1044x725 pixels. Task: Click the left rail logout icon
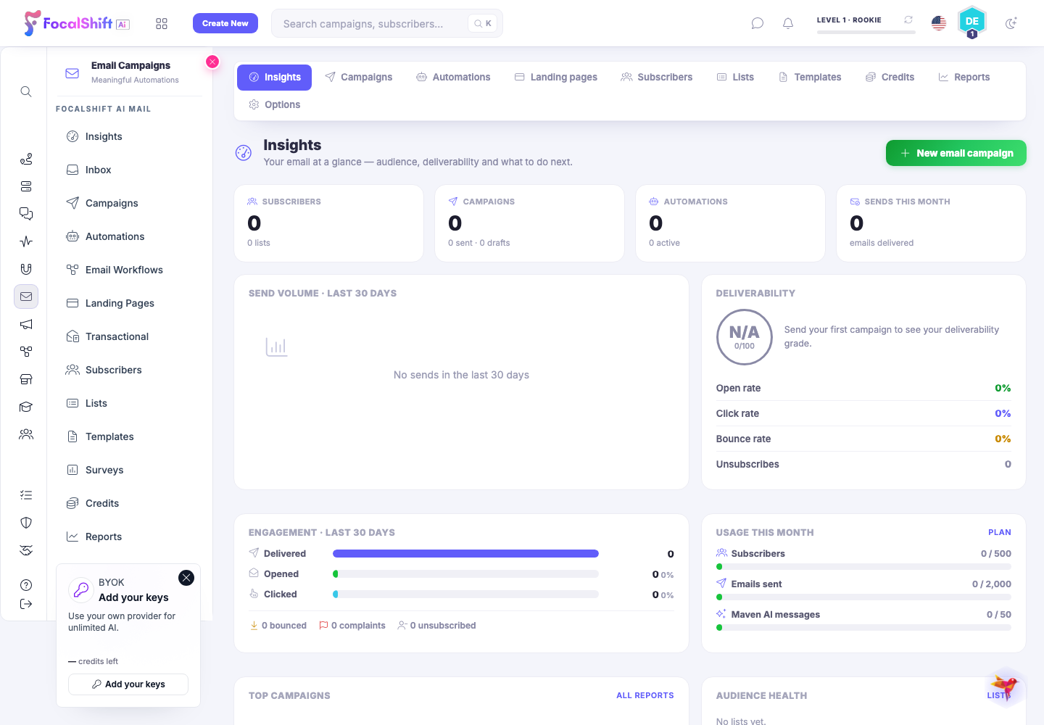tap(26, 604)
